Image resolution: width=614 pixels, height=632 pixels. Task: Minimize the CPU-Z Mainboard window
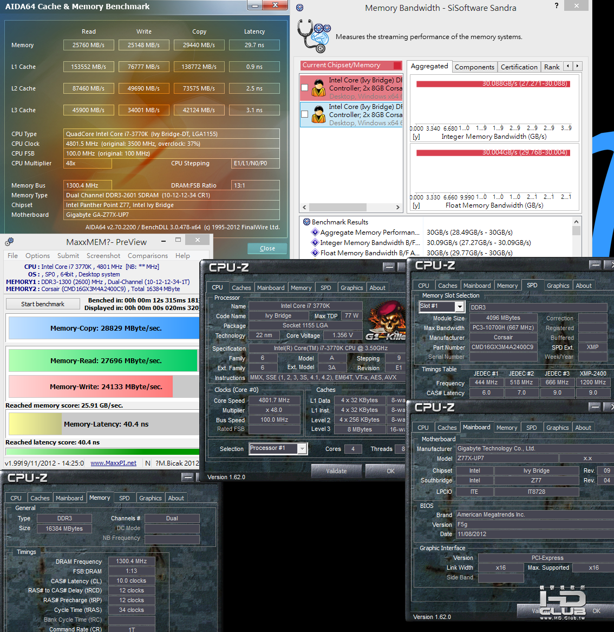[x=595, y=407]
